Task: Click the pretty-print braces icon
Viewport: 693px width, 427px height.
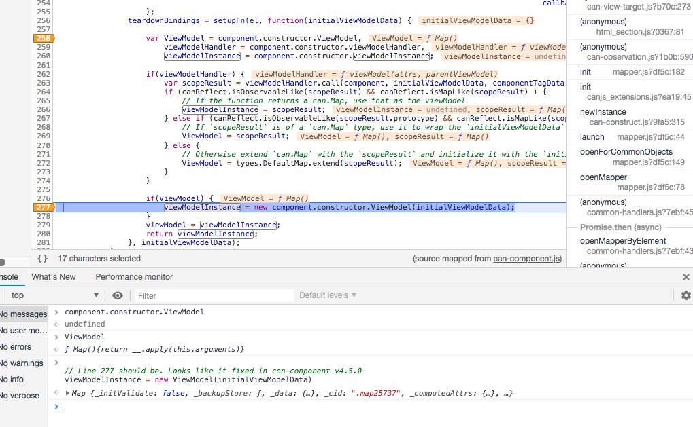Action: click(x=42, y=259)
